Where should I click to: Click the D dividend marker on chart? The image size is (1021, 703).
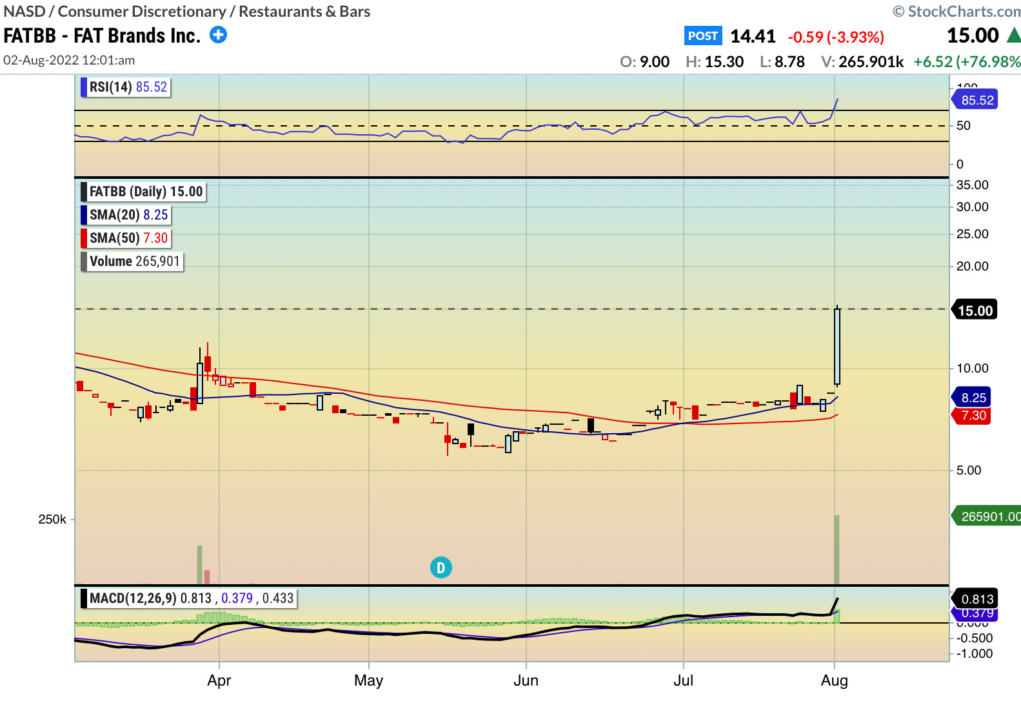coord(441,567)
